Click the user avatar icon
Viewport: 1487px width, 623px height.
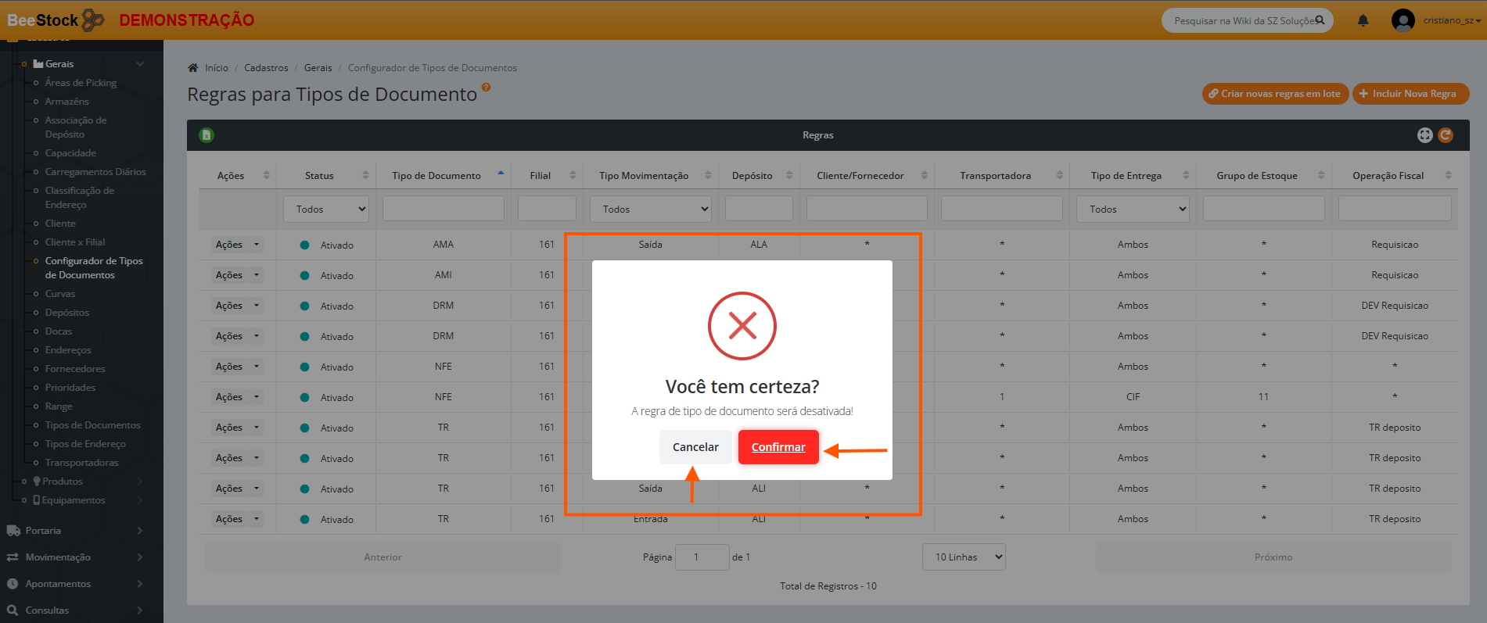1403,20
